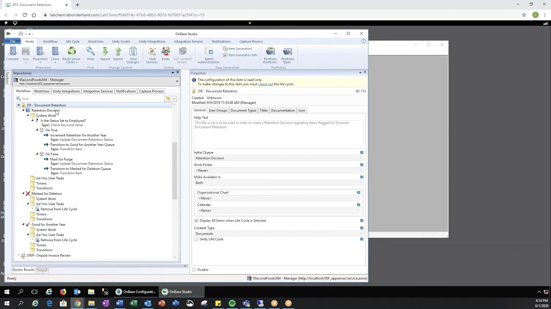Image resolution: width=551 pixels, height=309 pixels.
Task: Pin the Properties panel
Action: (x=365, y=73)
